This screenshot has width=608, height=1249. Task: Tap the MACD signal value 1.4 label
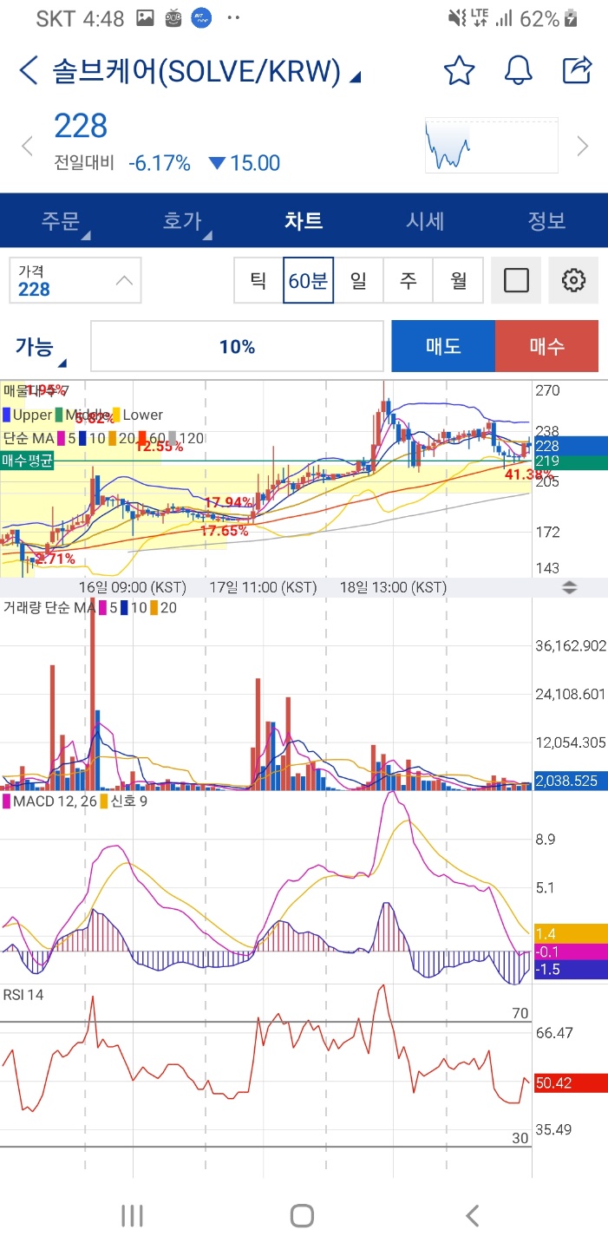570,934
